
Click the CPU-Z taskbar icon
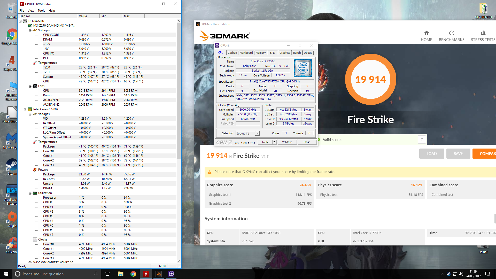[171, 274]
